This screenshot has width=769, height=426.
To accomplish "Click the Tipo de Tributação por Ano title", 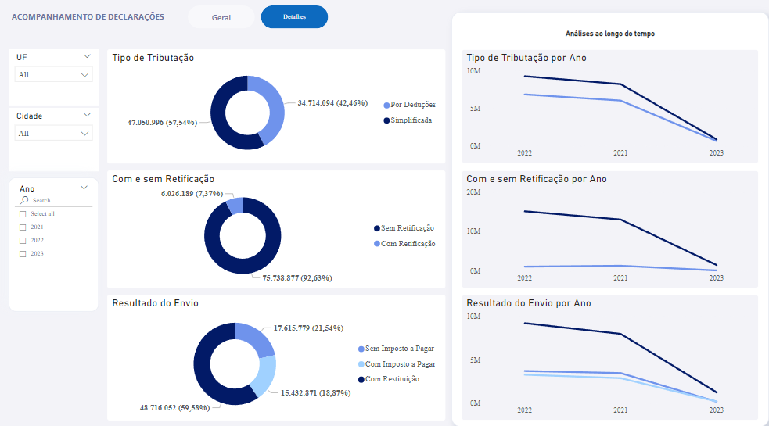I will 526,58.
